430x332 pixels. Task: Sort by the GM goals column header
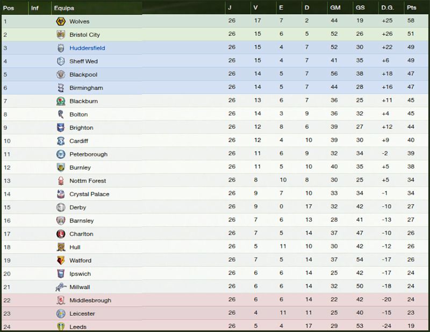334,8
